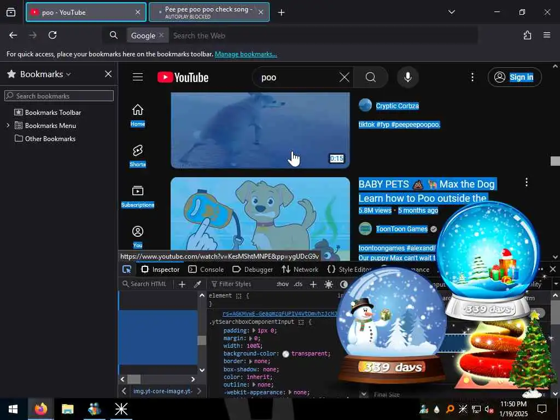
Task: Open YouTube settings three-dot menu
Action: [x=472, y=77]
